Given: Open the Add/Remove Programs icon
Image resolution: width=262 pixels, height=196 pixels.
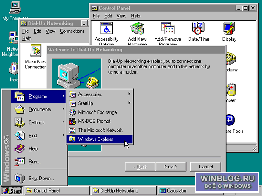Looking at the screenshot, I should (x=168, y=28).
